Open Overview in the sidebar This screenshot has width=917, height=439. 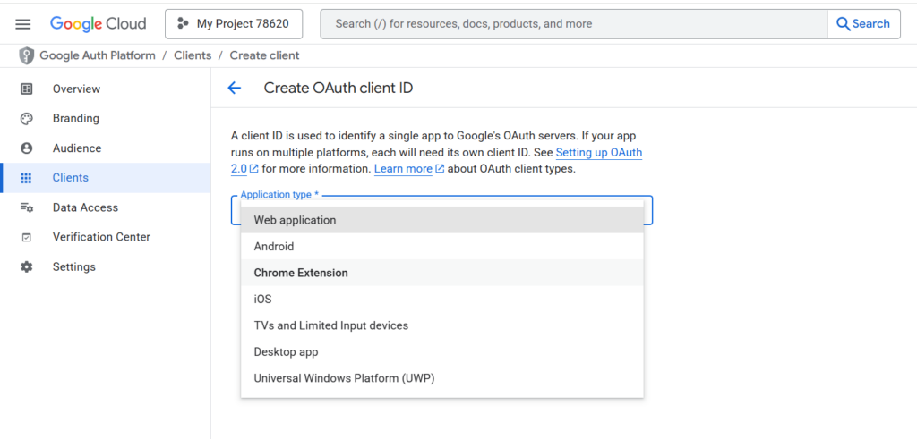(106, 89)
